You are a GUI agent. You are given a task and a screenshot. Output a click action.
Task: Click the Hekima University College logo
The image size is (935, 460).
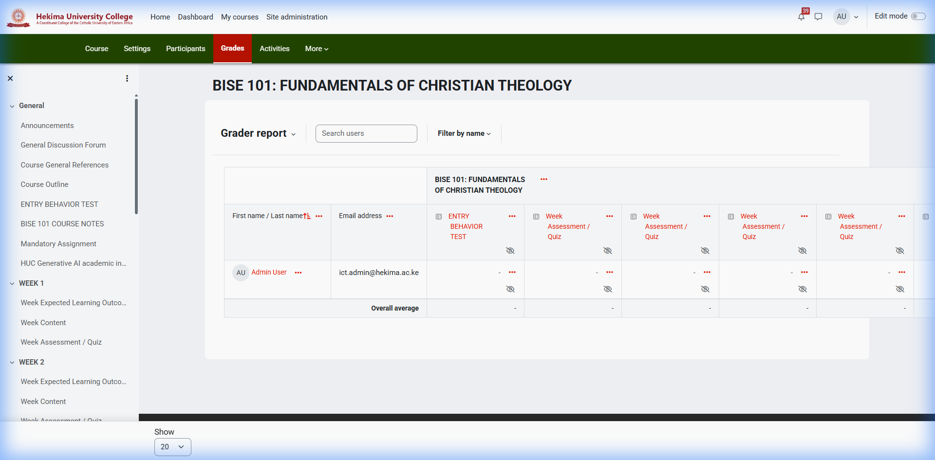pyautogui.click(x=70, y=17)
